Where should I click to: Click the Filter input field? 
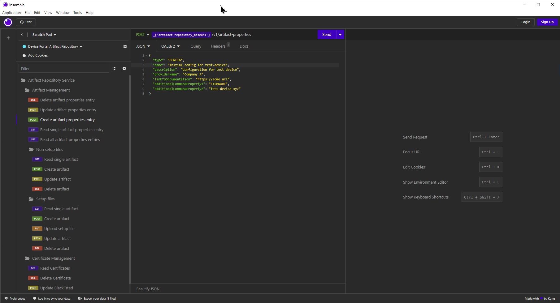coord(64,69)
